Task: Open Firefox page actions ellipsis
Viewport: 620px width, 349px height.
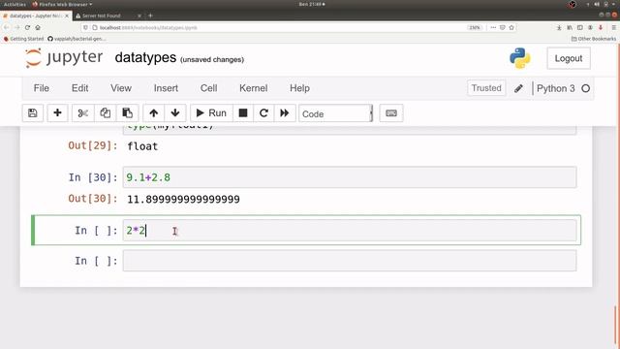Action: 493,28
